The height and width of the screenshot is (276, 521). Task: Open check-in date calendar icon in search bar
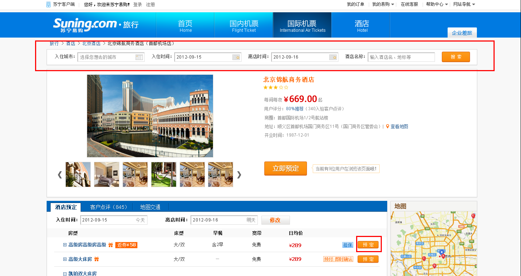point(236,57)
